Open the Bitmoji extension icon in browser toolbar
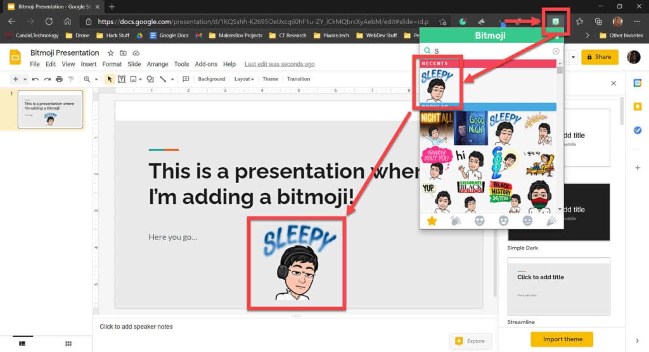 pyautogui.click(x=555, y=21)
